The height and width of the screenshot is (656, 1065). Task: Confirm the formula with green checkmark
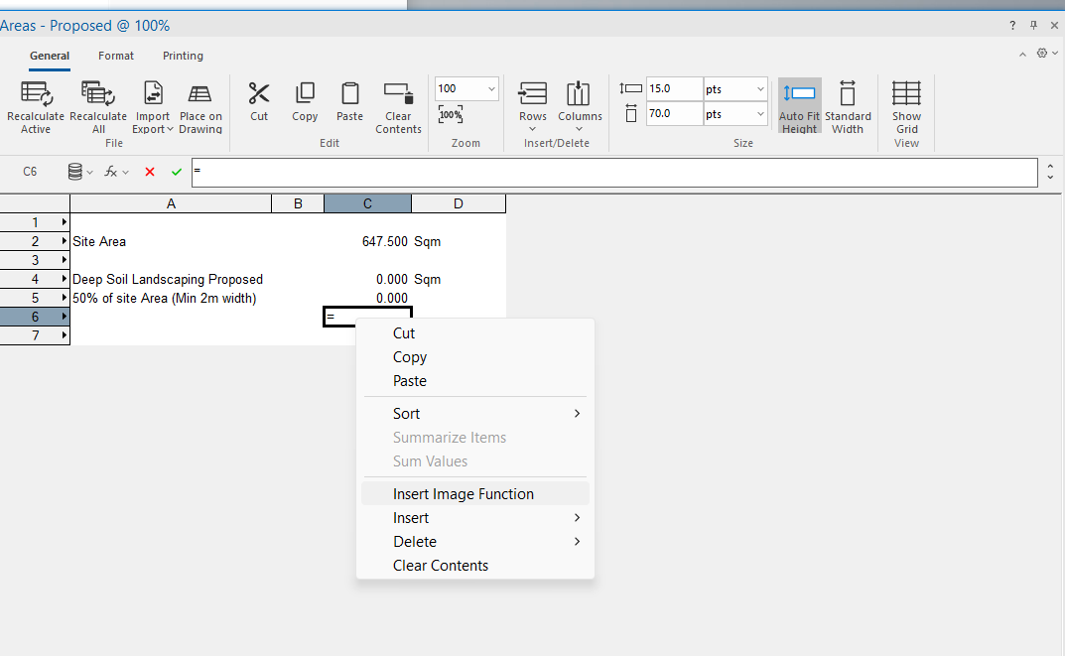coord(177,172)
